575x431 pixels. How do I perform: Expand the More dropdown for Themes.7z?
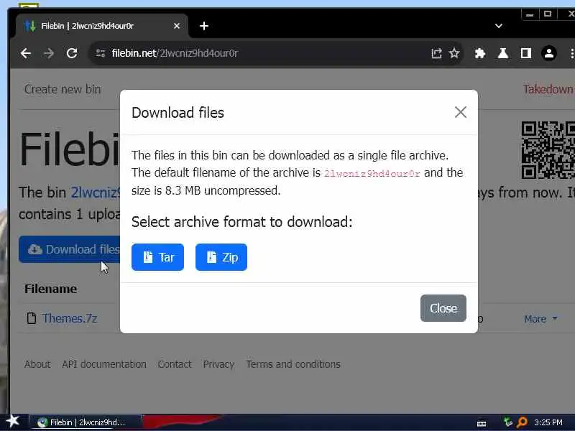pos(541,319)
